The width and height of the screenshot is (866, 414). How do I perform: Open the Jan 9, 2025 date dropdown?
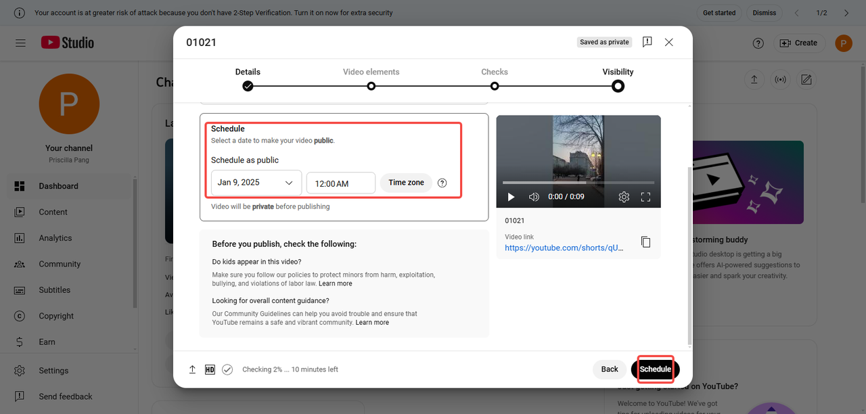(256, 183)
